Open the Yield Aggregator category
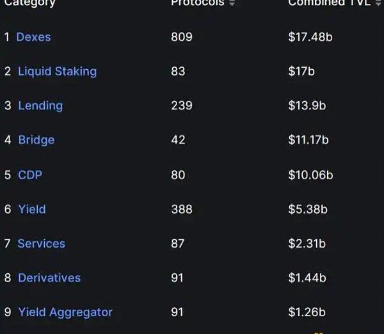The height and width of the screenshot is (334, 384). pyautogui.click(x=65, y=312)
